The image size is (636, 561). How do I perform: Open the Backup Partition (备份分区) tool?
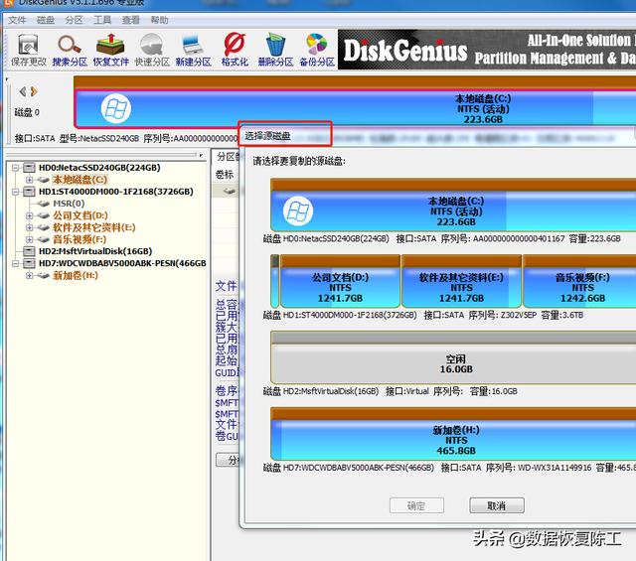[x=317, y=50]
